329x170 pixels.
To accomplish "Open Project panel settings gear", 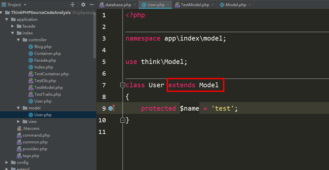I will point(83,5).
